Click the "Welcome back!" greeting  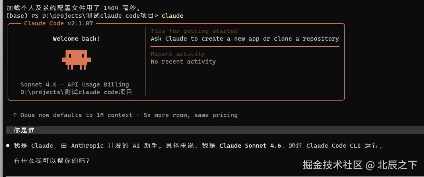[x=76, y=39]
